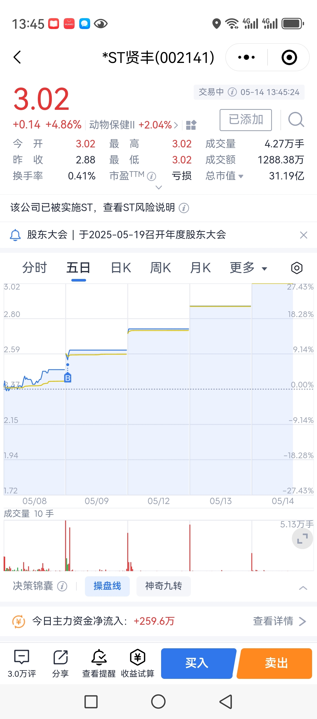Switch to the 分时 chart tab
Screen dimensions: 317x719
(35, 268)
